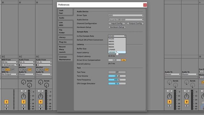Open track 3 Audio From Ext. In dropdown
This screenshot has height=115, width=204.
coord(26,62)
